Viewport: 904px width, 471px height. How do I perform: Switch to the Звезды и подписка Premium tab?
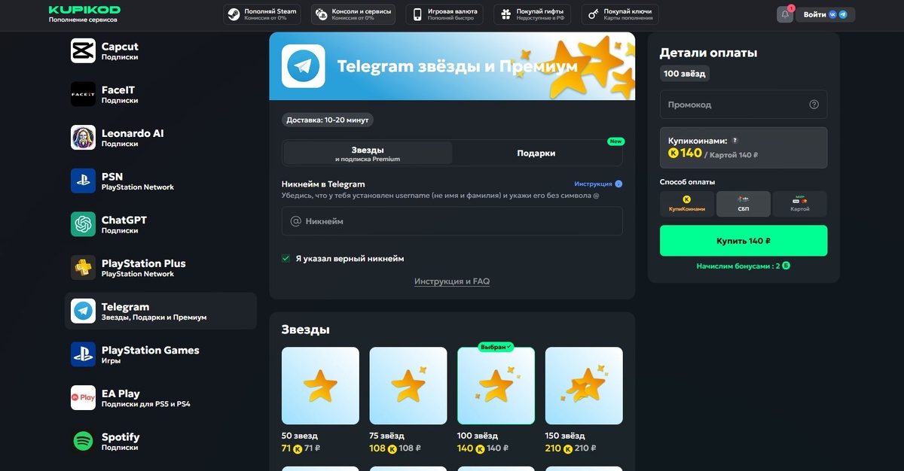pyautogui.click(x=368, y=153)
